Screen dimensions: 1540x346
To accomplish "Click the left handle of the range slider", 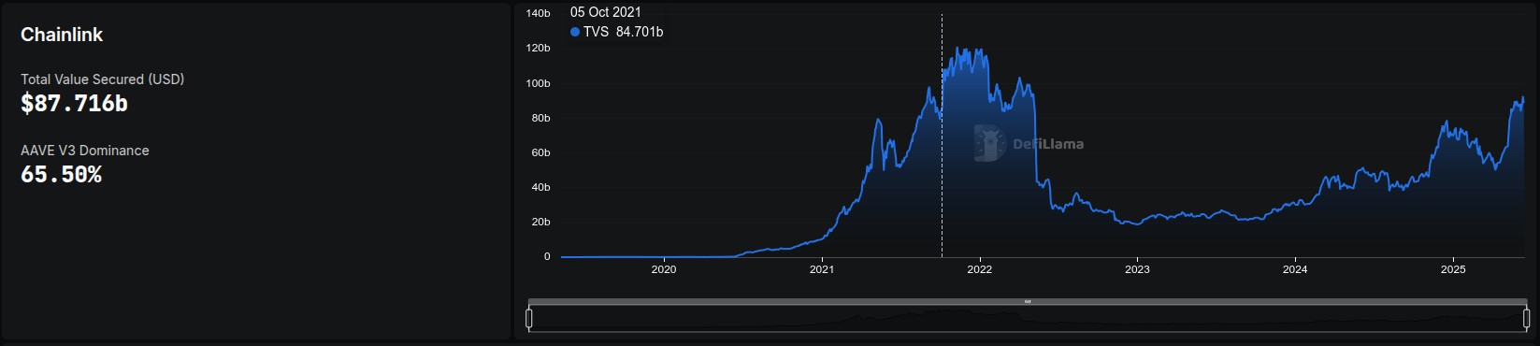I will click(x=529, y=319).
